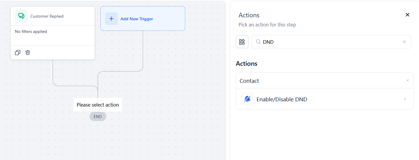Click the magnifier icon in search box

258,42
